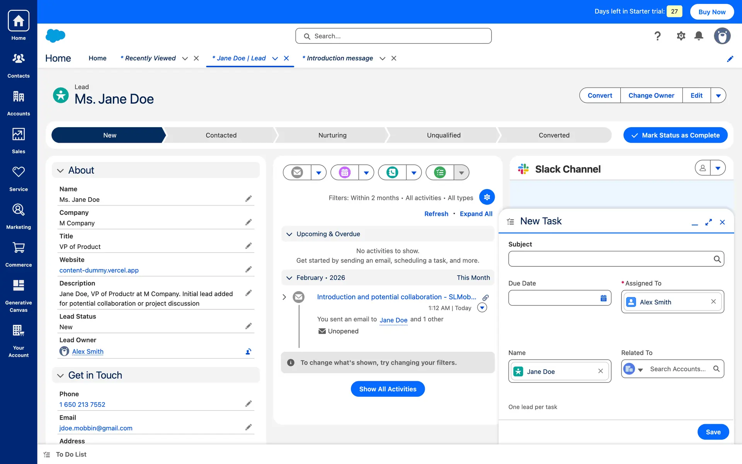Open timeline filter settings gear
Screen dimensions: 742x464
tap(487, 197)
